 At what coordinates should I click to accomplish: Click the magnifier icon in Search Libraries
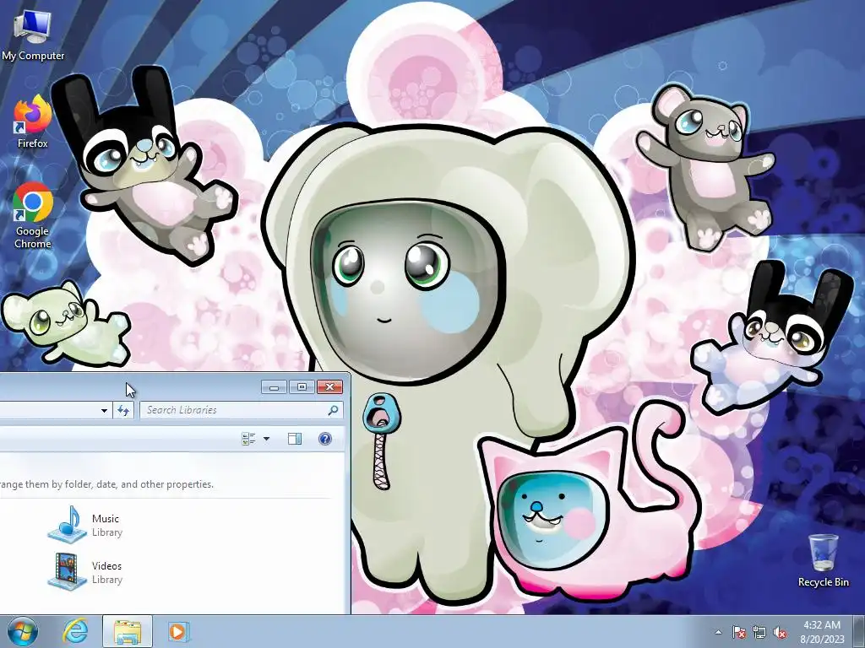pyautogui.click(x=333, y=410)
